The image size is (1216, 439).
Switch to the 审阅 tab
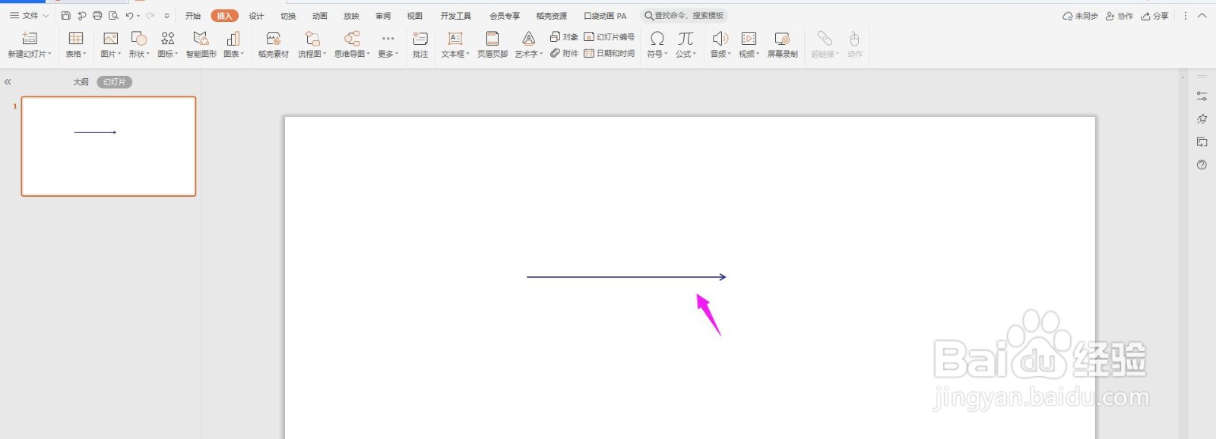[383, 16]
